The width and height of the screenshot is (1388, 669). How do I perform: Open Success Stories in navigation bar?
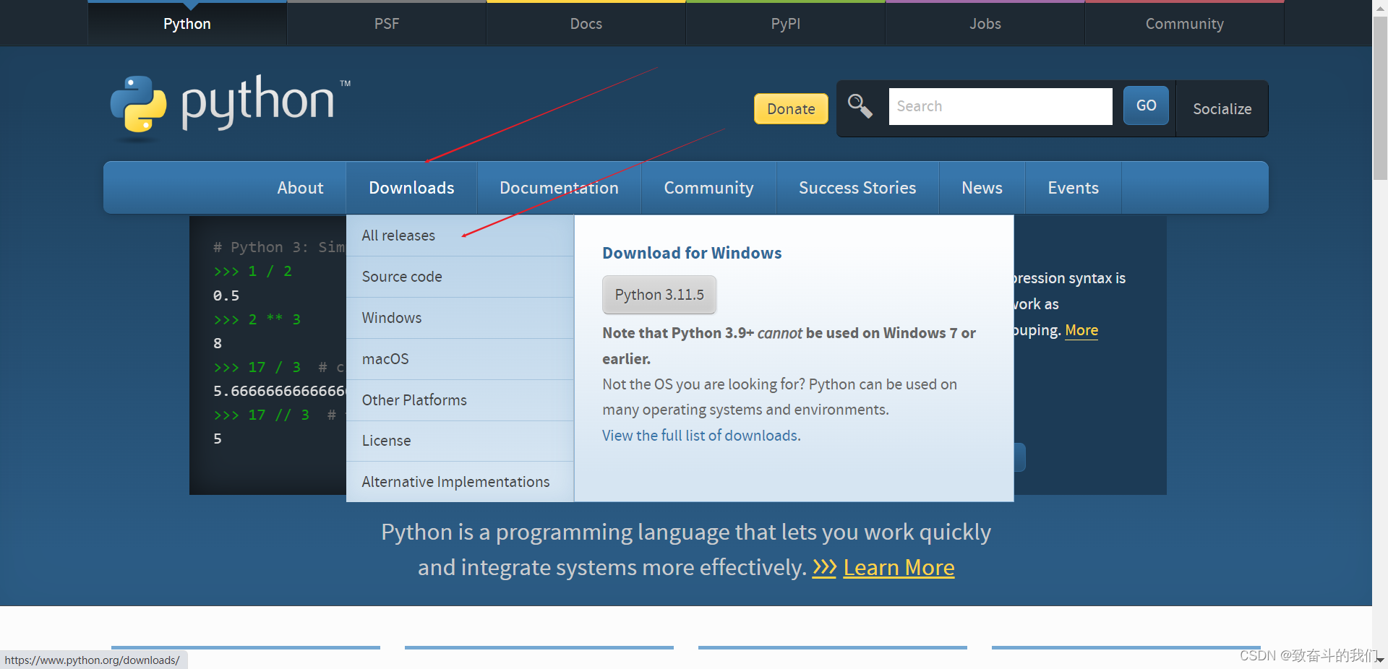[x=857, y=188]
